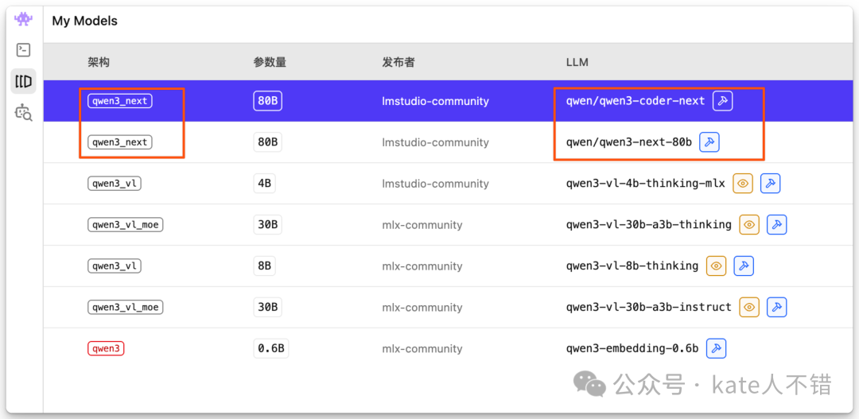Click vision eye icon for qwen3-vl-8b-thinking
Screen dimensions: 859x419
click(x=716, y=266)
